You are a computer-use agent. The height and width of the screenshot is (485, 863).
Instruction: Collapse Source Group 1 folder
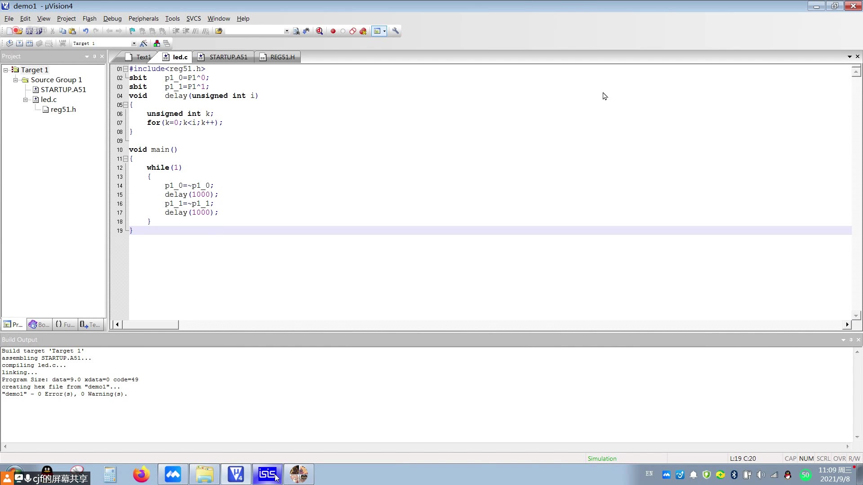click(x=16, y=80)
